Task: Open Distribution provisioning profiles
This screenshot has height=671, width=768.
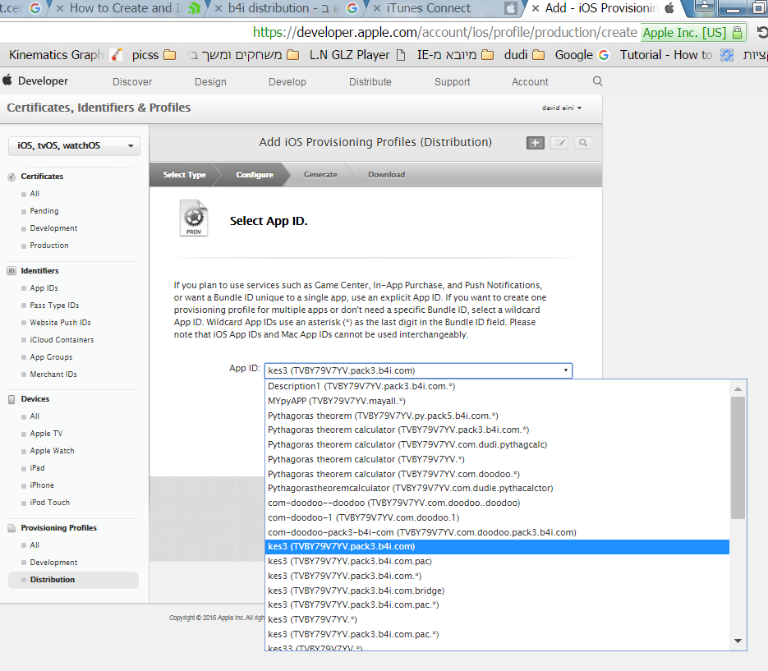Action: pyautogui.click(x=73, y=579)
